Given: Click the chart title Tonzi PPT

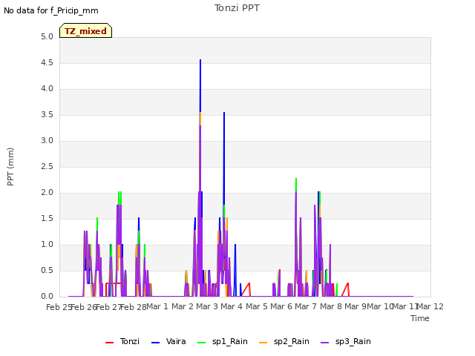Looking at the screenshot, I should click(x=237, y=8).
